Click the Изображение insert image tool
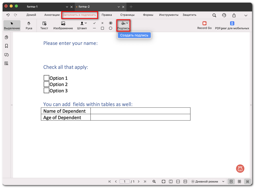Viewport: 255px width, 188px height. pyautogui.click(x=63, y=25)
